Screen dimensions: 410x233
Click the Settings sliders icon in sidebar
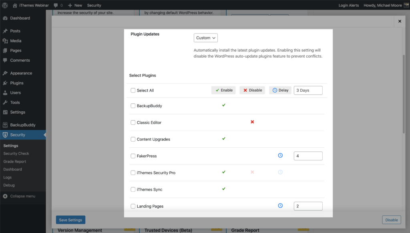tap(5, 112)
